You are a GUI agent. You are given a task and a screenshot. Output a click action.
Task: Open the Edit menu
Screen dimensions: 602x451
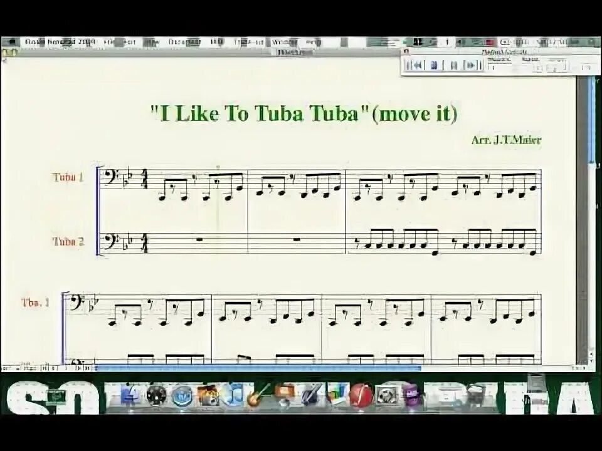tap(130, 42)
